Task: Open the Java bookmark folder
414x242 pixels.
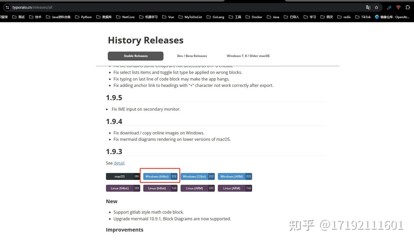Action: pyautogui.click(x=273, y=17)
